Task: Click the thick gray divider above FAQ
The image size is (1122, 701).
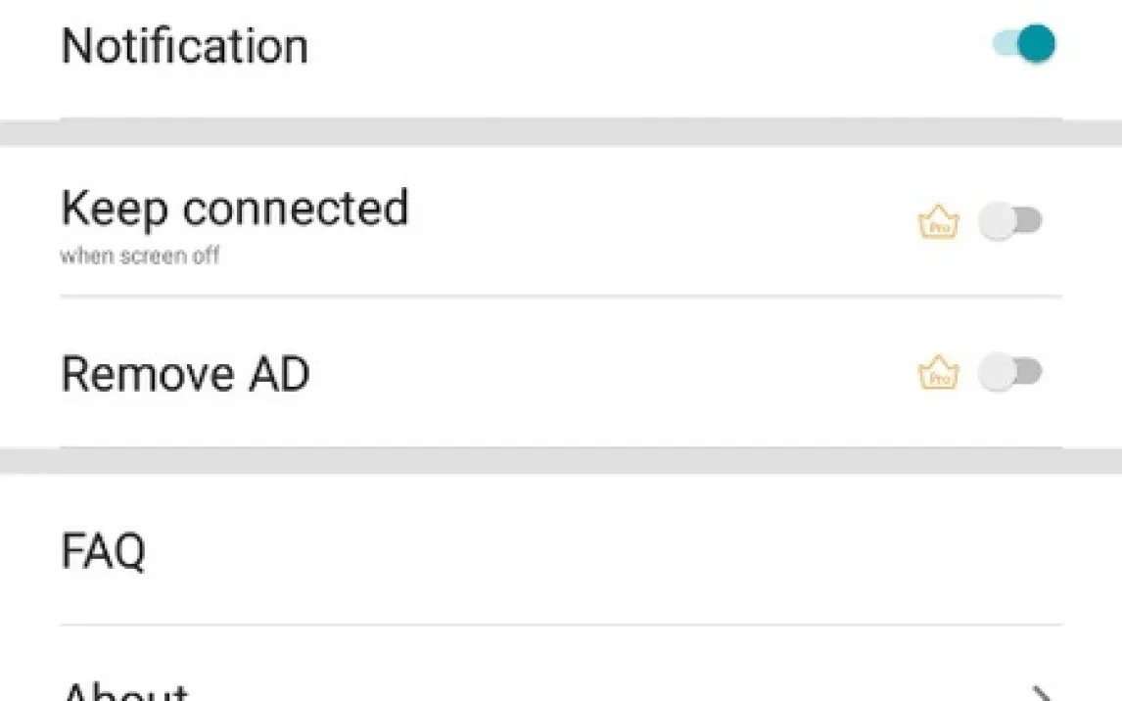Action: point(561,460)
